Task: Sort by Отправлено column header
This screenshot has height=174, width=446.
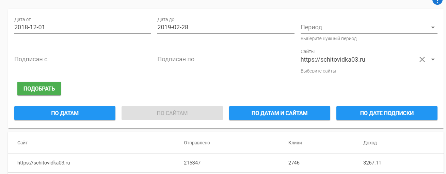Action: pyautogui.click(x=197, y=143)
